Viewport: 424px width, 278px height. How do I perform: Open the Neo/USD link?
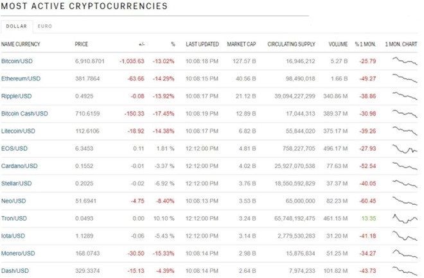(x=13, y=201)
